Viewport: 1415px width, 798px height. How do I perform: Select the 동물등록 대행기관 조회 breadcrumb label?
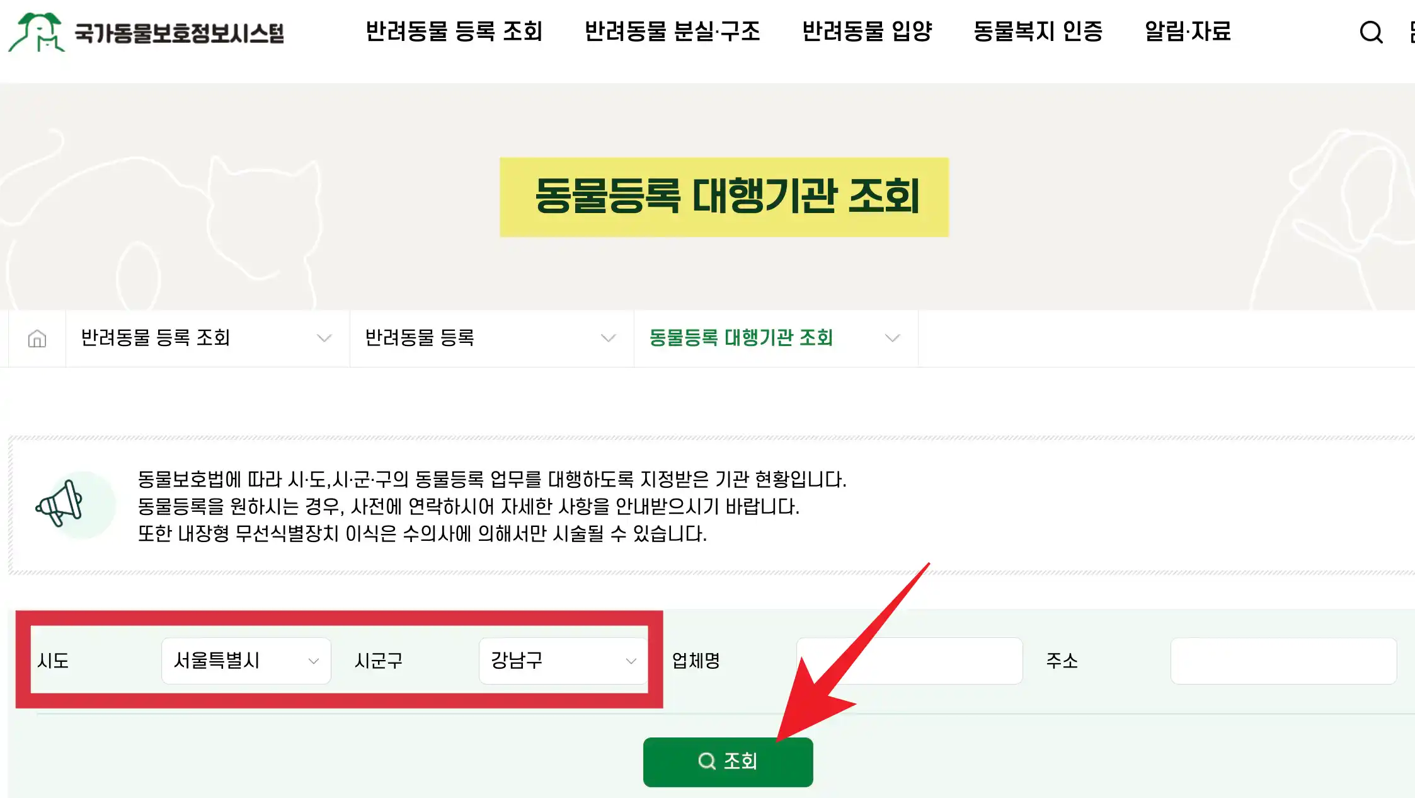click(741, 338)
